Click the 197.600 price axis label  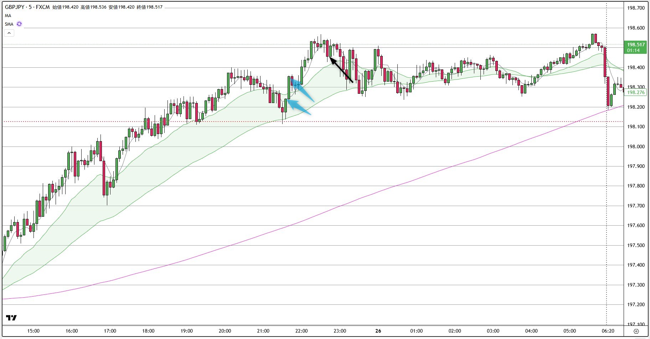pyautogui.click(x=636, y=225)
